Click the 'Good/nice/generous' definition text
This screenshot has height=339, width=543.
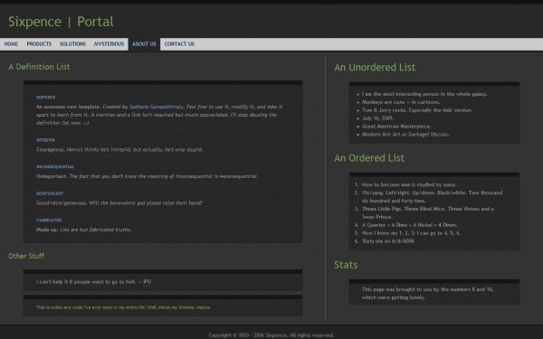119,202
